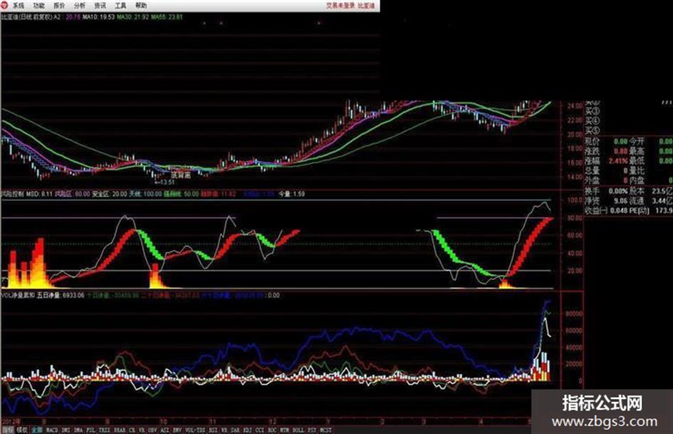The image size is (673, 434).
Task: Switch to the ROC indicator tab
Action: pos(272,430)
